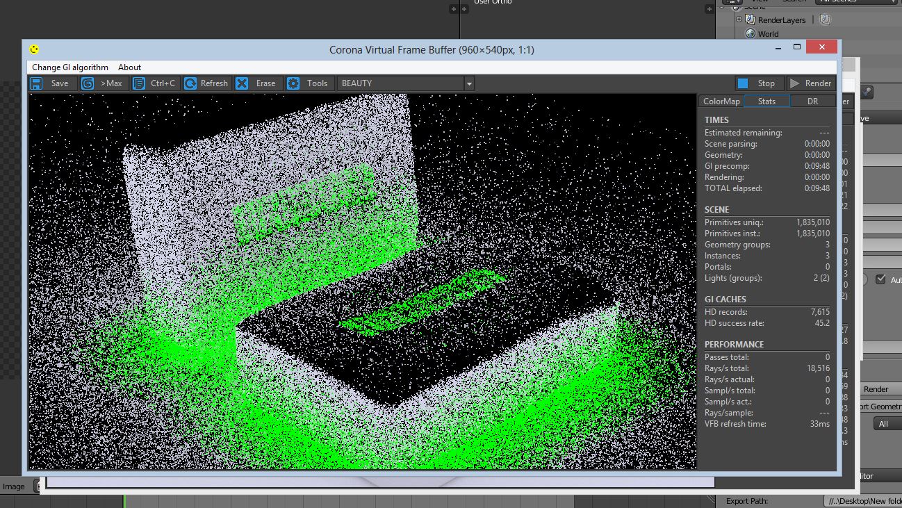Viewport: 902px width, 508px height.
Task: Maximize the Corona Virtual Frame Buffer window
Action: [x=797, y=47]
